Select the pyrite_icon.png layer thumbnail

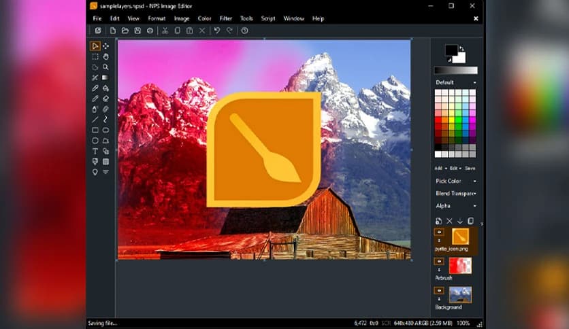[x=460, y=237]
